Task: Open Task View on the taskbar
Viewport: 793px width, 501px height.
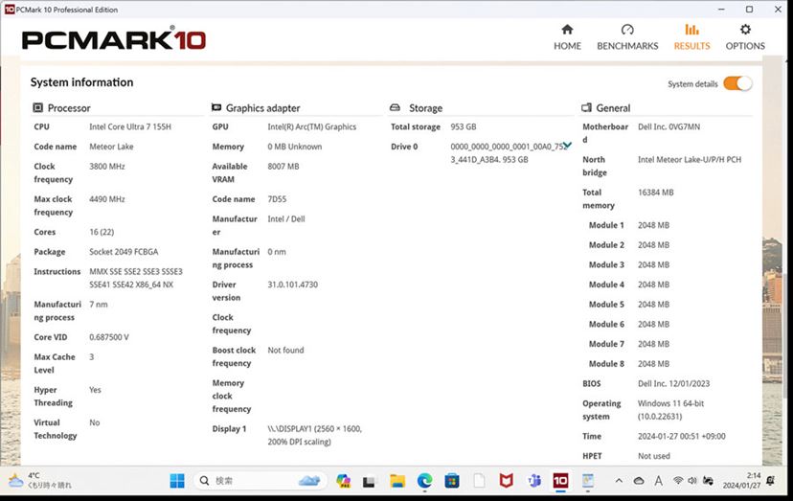Action: [x=369, y=481]
